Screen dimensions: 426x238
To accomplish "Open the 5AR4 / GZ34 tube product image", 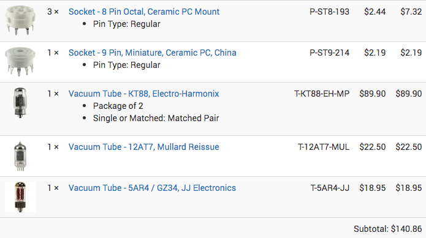I will point(20,197).
